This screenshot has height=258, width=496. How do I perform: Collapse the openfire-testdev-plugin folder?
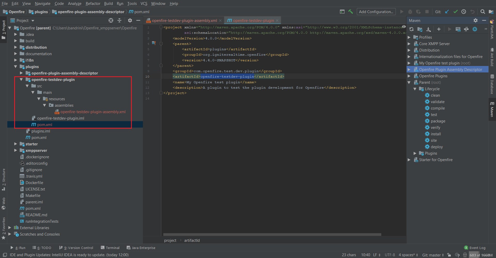(x=21, y=79)
